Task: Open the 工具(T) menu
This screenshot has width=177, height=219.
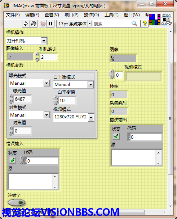Action: coord(111,15)
